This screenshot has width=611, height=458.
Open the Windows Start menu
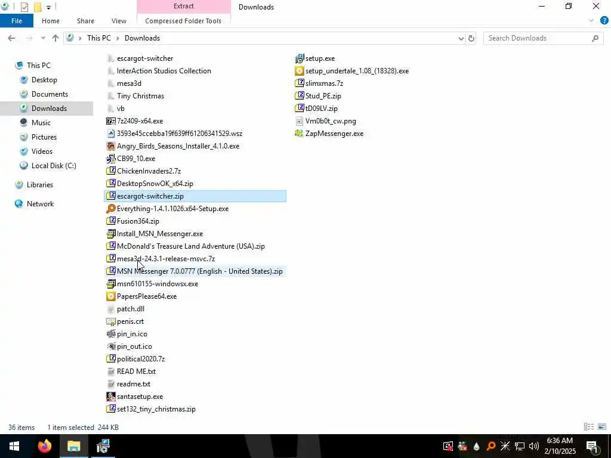coord(14,446)
